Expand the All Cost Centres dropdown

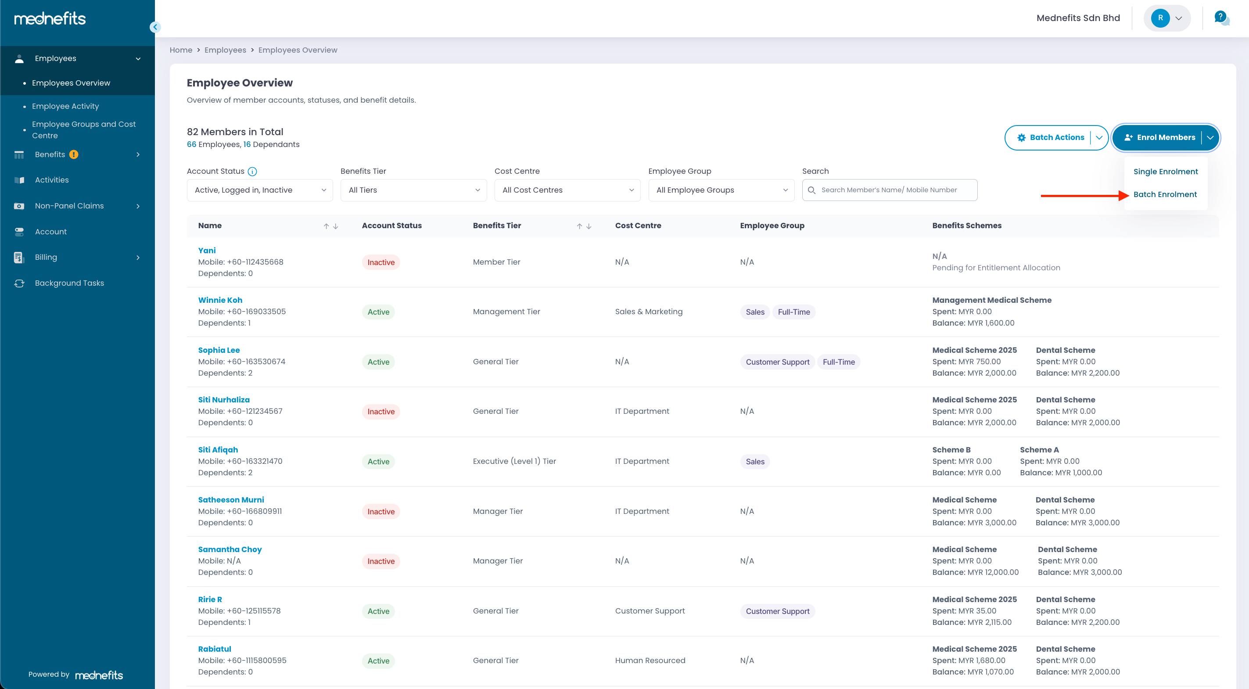tap(567, 190)
